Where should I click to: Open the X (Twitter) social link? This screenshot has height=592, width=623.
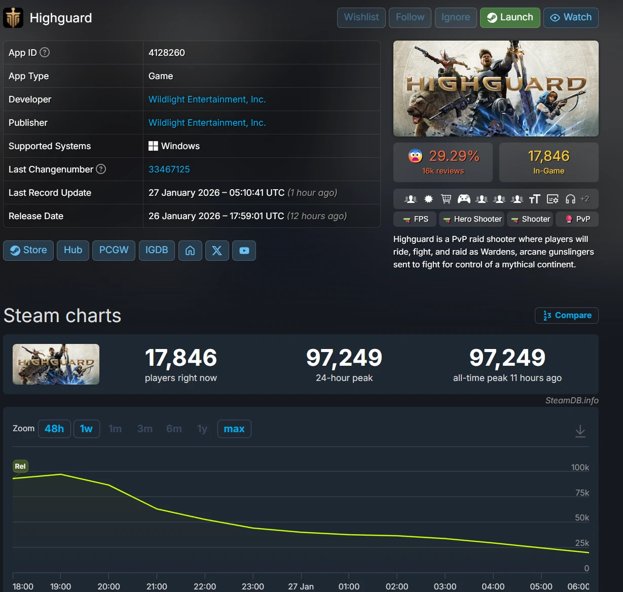[x=217, y=251]
